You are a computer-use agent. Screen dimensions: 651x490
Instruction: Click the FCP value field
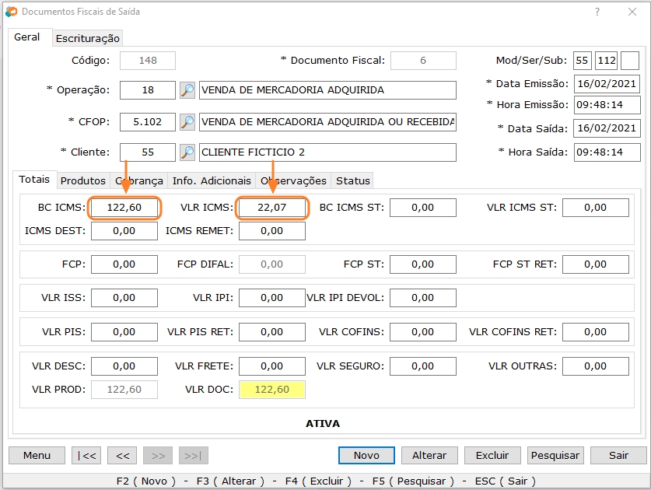point(124,264)
